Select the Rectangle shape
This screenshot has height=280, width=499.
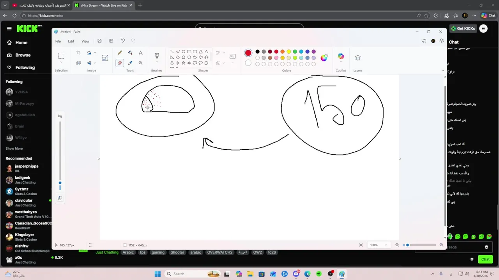coord(189,52)
